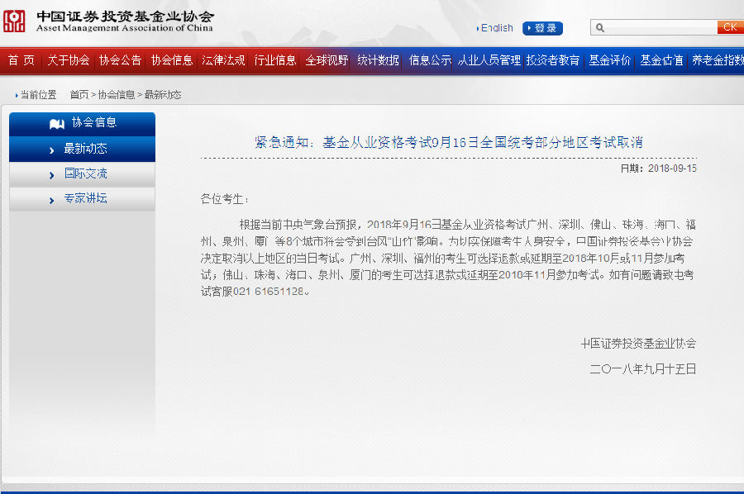Click inside the search input field
Screen dimensions: 744x494
click(x=653, y=27)
